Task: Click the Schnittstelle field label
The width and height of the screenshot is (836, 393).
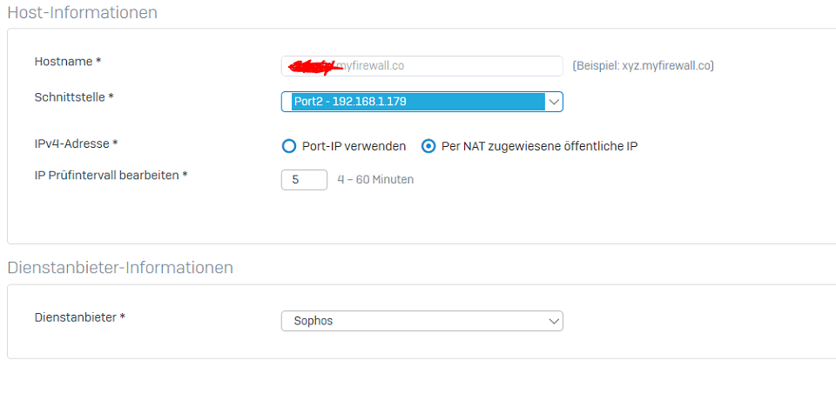Action: click(x=74, y=97)
